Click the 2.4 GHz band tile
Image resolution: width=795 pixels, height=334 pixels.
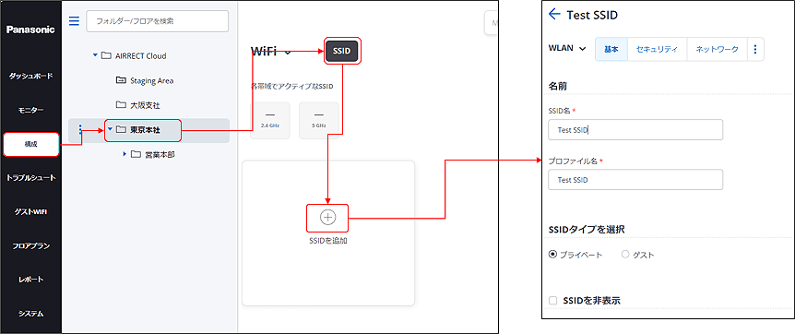[x=270, y=120]
